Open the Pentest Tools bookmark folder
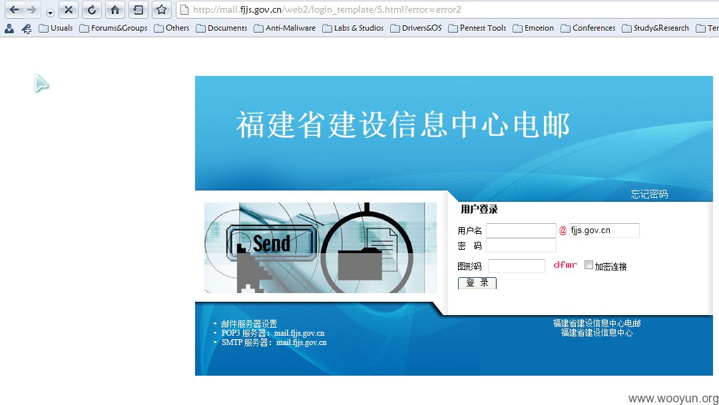Image resolution: width=719 pixels, height=405 pixels. pos(477,28)
